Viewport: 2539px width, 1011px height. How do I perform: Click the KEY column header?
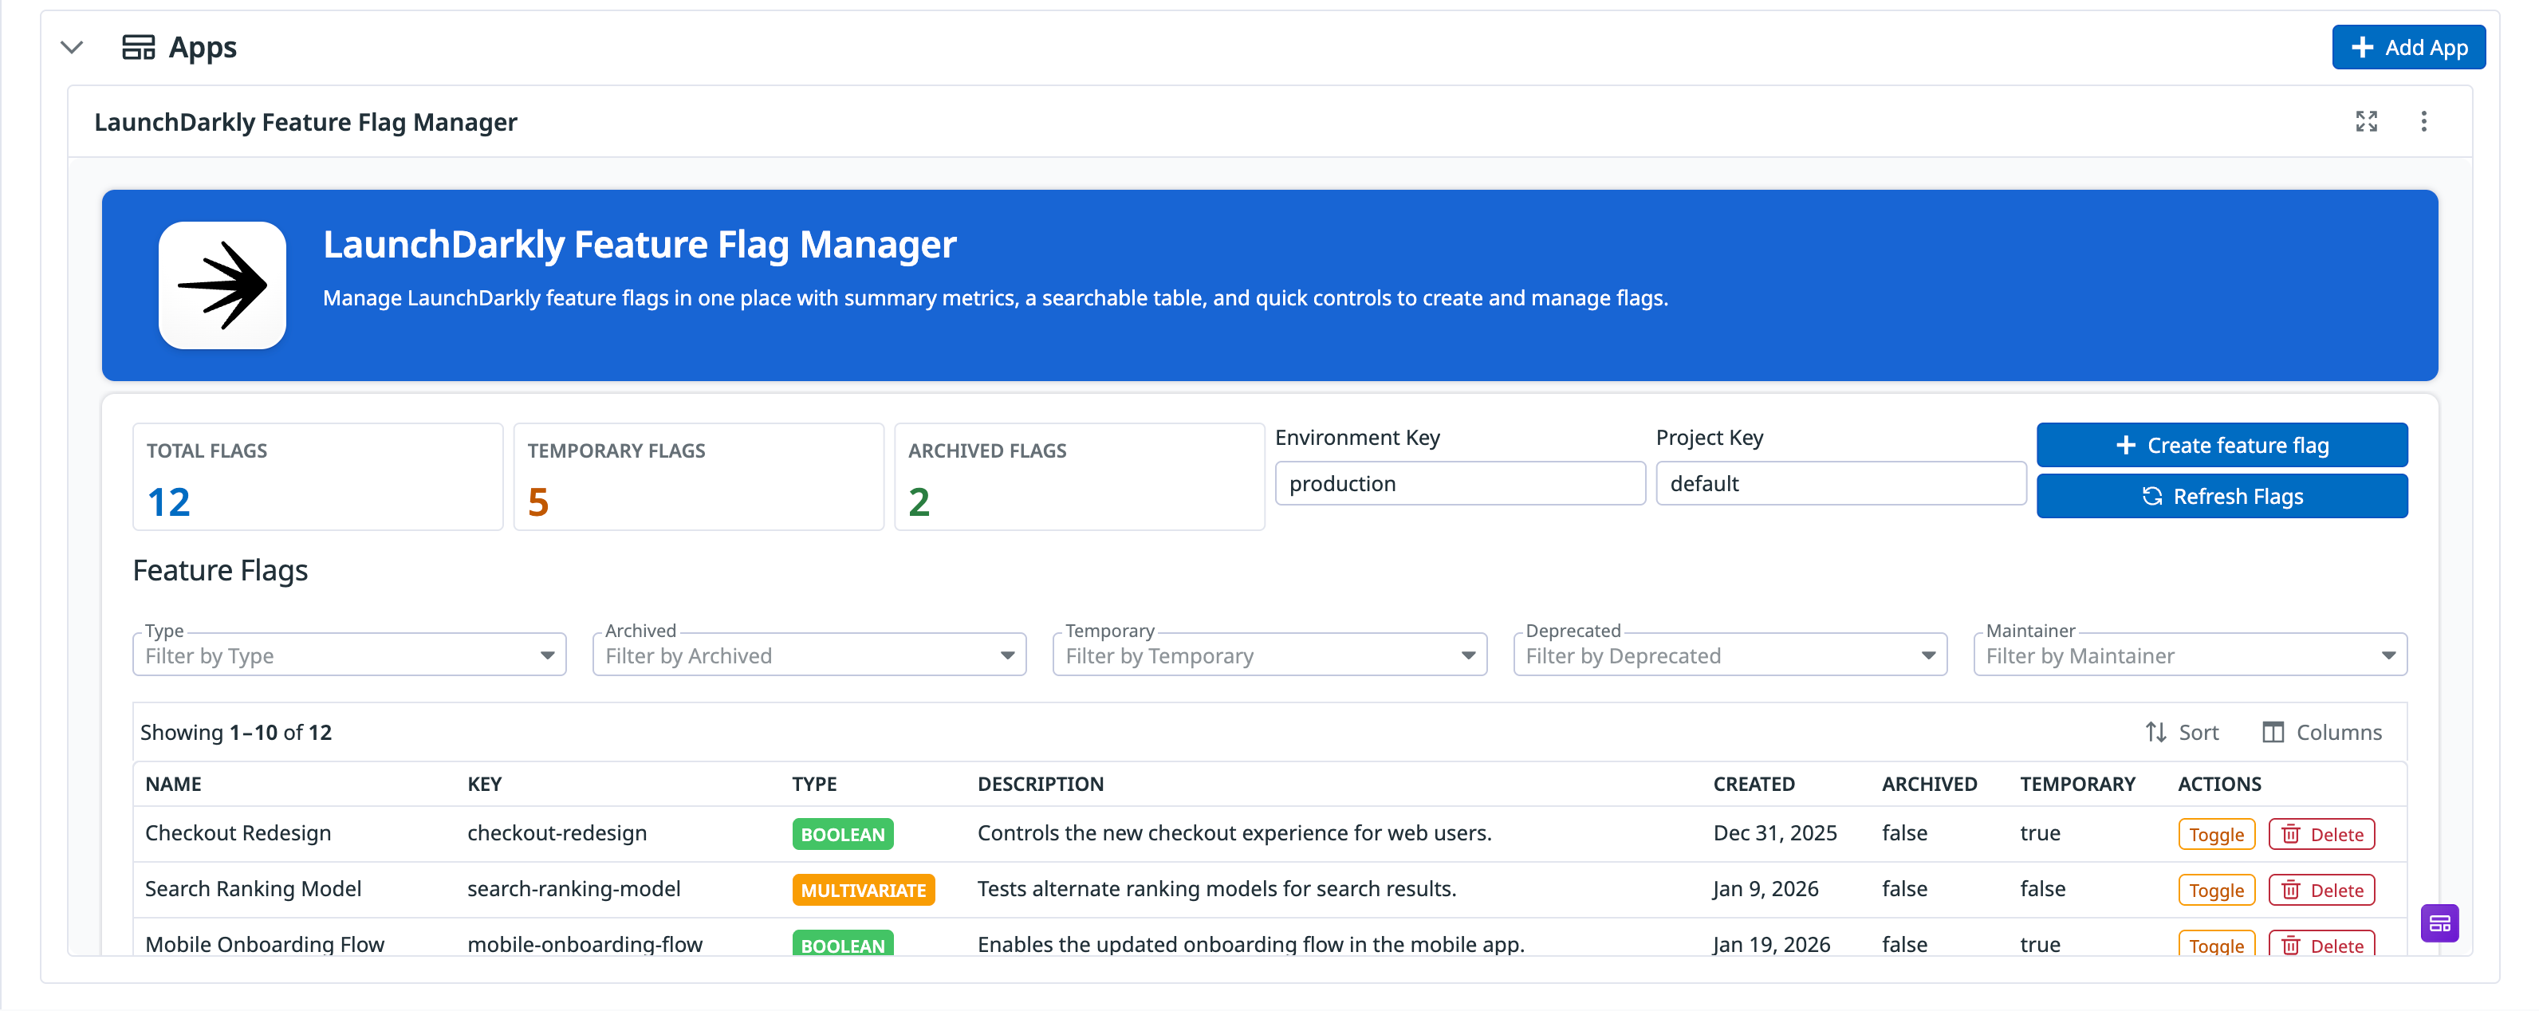(485, 785)
